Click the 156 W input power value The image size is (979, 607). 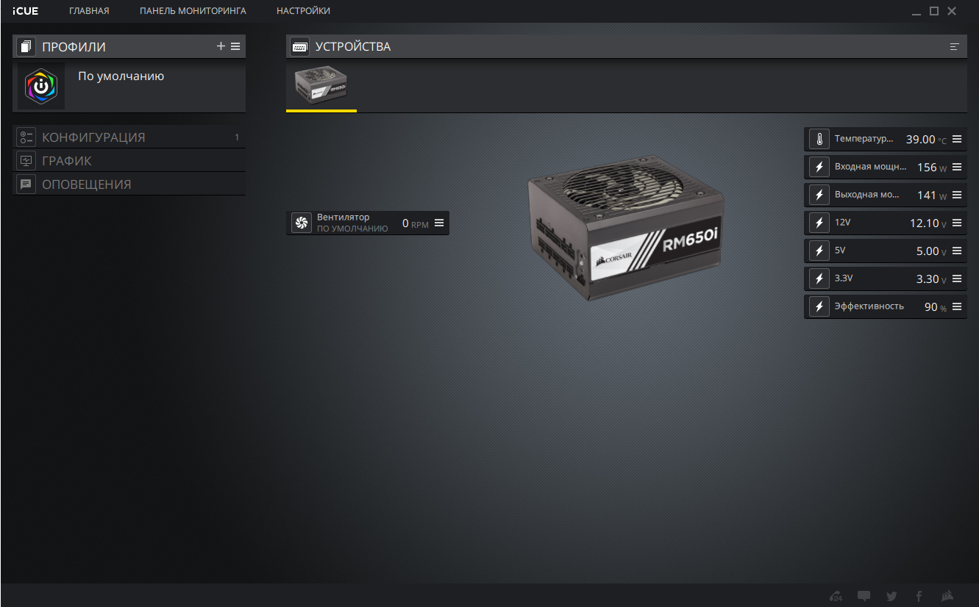(x=932, y=168)
